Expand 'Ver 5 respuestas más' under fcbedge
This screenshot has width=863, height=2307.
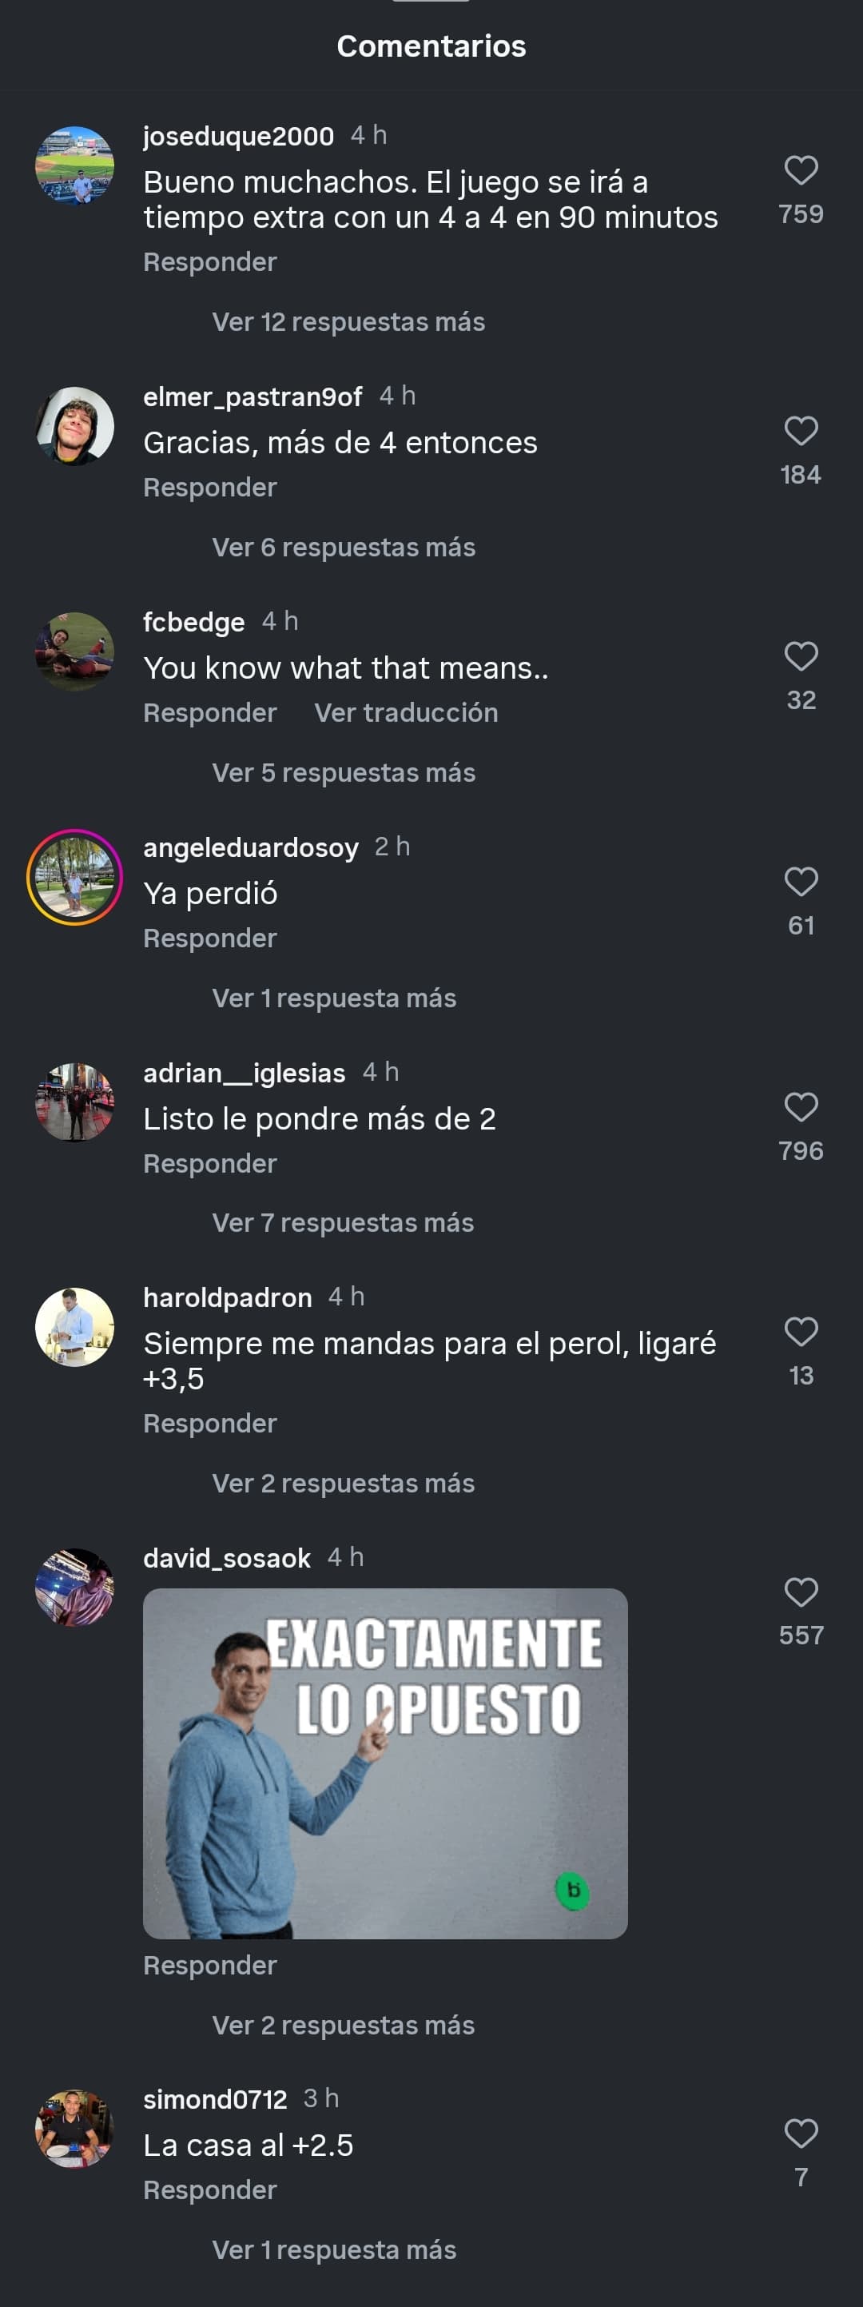(x=344, y=773)
